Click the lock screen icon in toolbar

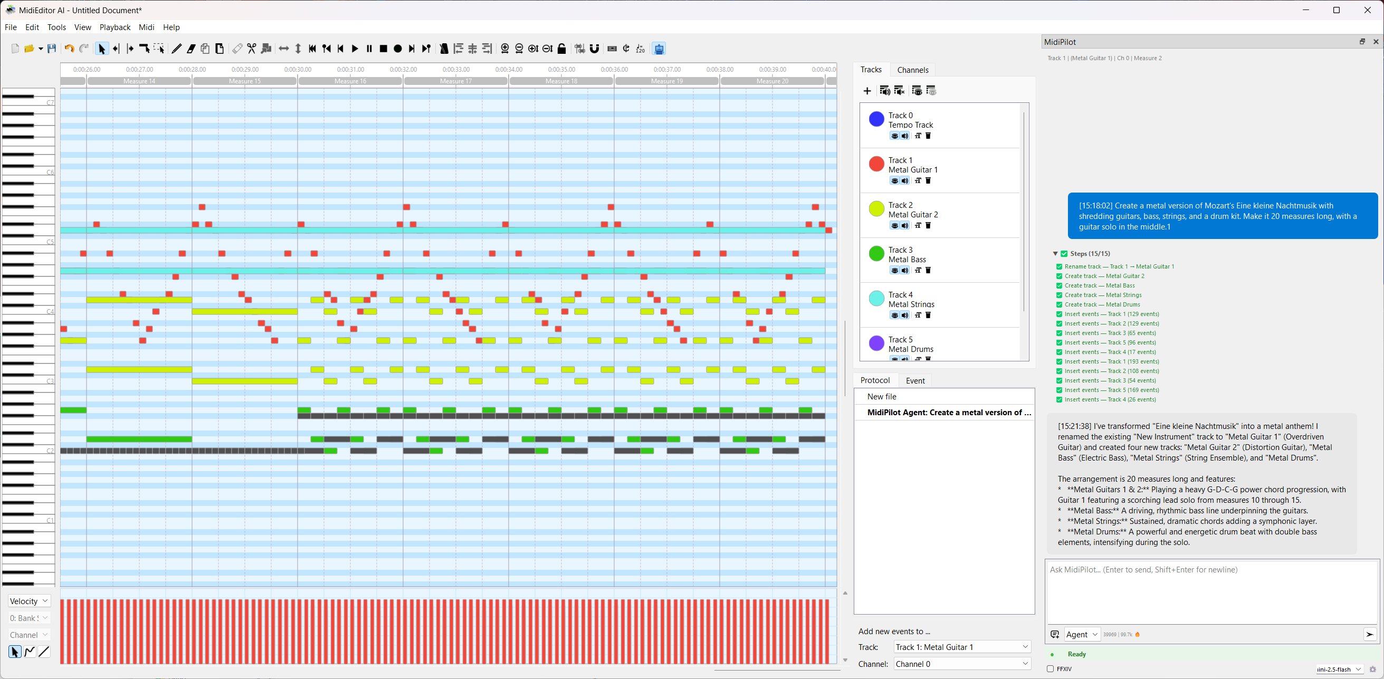tap(561, 49)
